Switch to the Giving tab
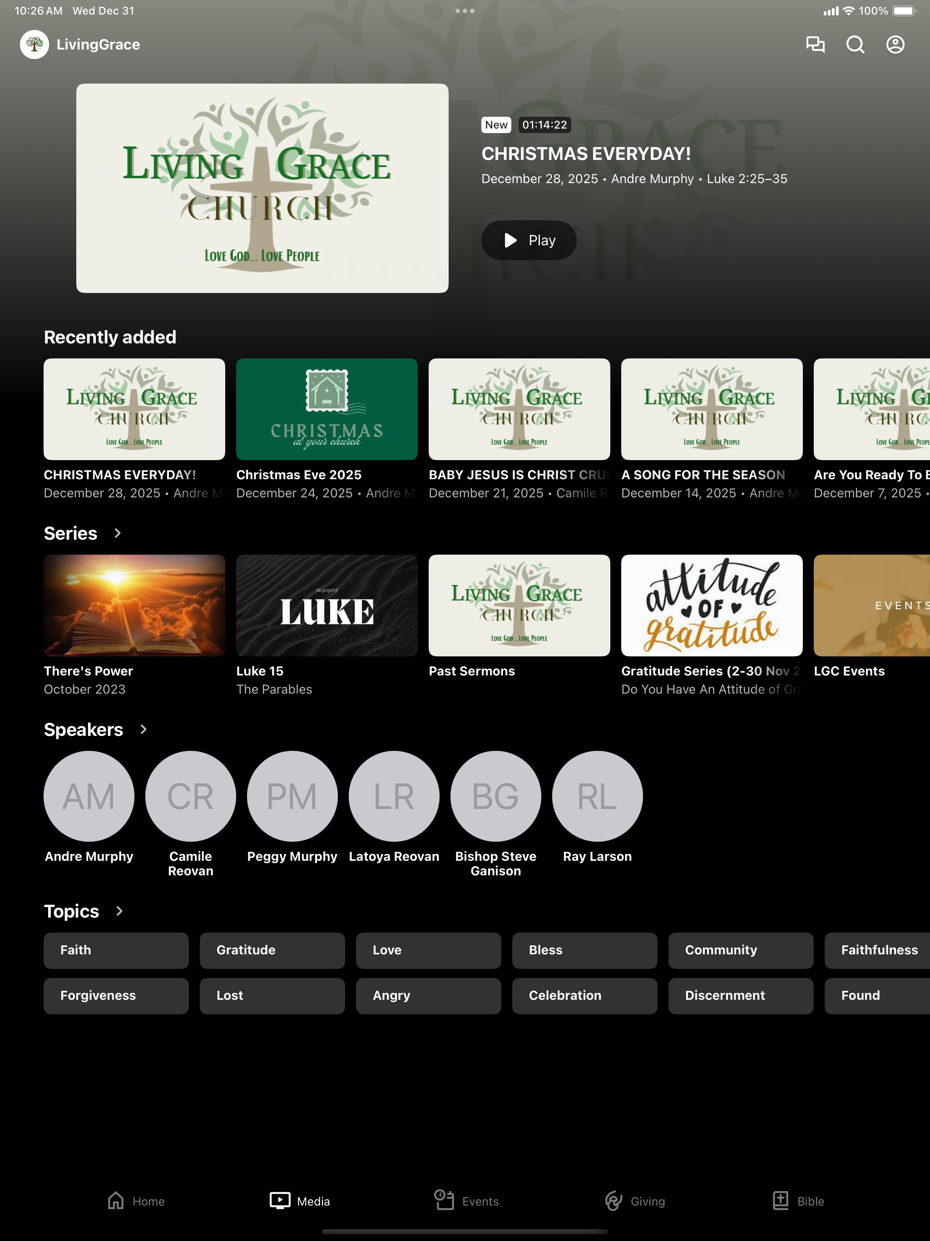Image resolution: width=930 pixels, height=1241 pixels. click(x=634, y=1201)
